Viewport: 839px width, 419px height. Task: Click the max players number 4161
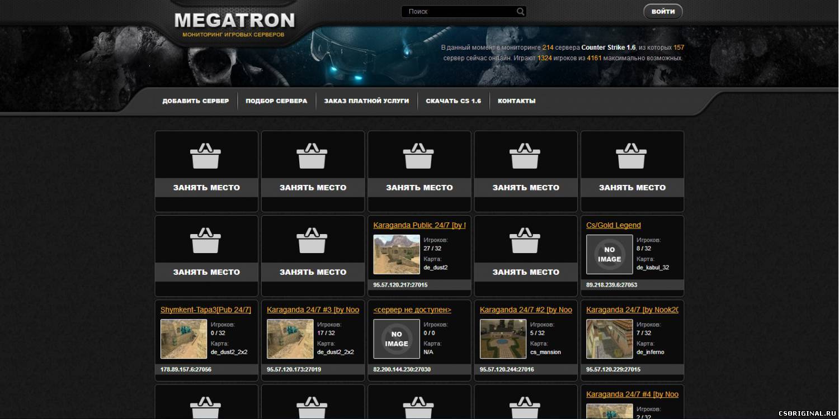(x=594, y=58)
